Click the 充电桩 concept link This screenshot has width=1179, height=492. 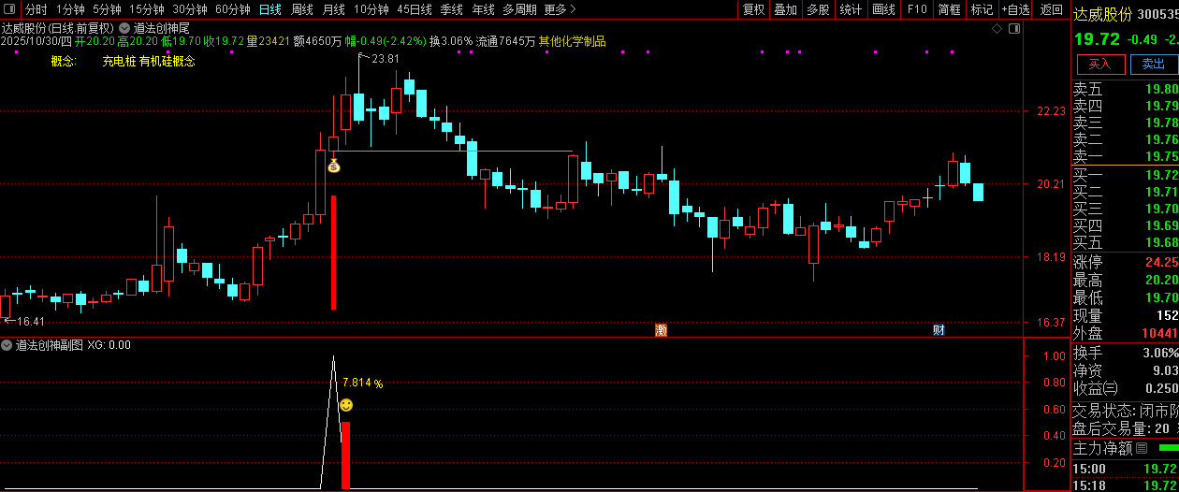click(119, 61)
